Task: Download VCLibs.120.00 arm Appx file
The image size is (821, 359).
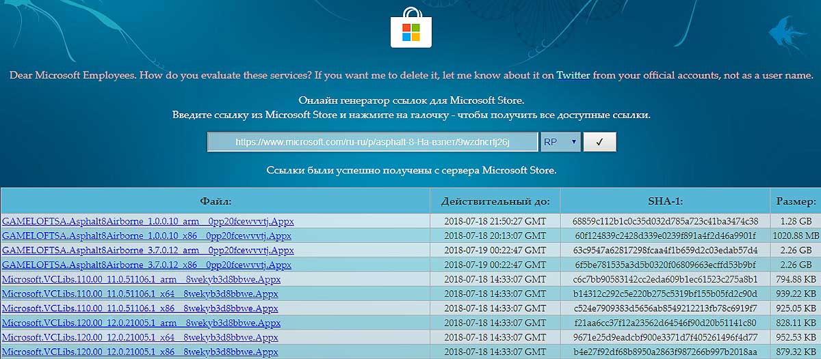Action: 141,324
